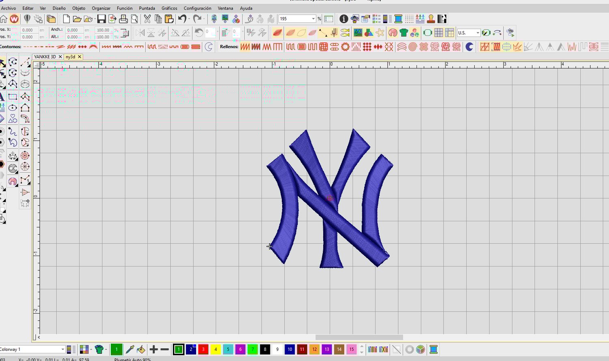The height and width of the screenshot is (361, 609).
Task: Click the rotation angle input field
Action: point(210,32)
